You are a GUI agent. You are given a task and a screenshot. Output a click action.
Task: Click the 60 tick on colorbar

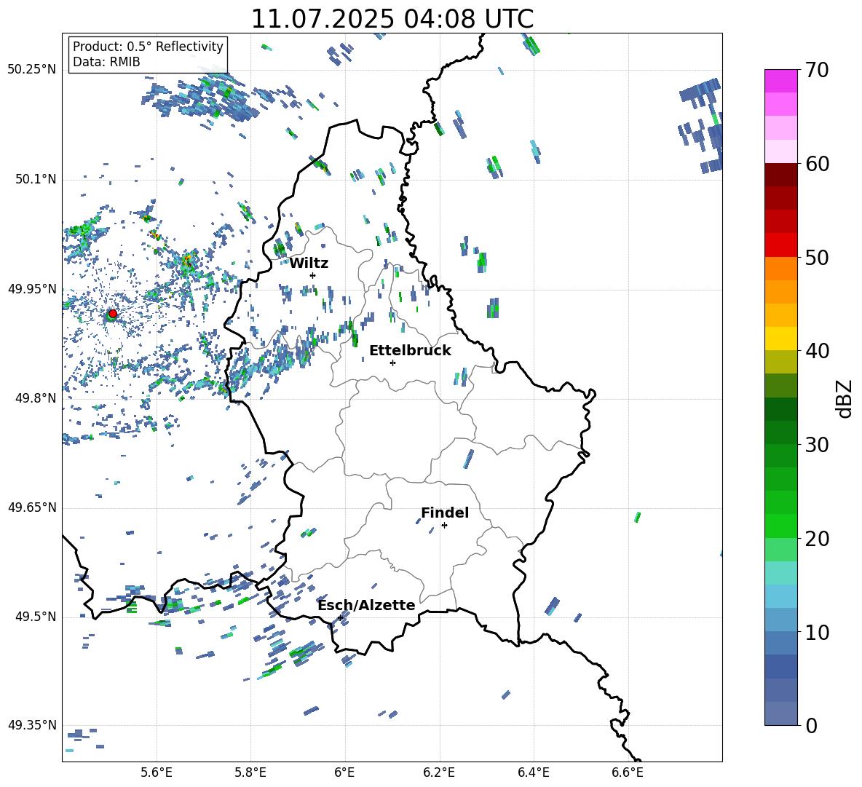click(817, 164)
